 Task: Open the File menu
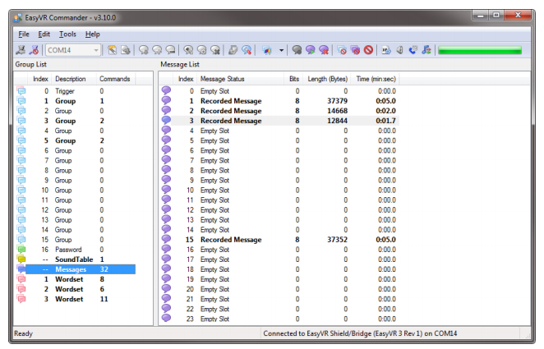[x=24, y=34]
